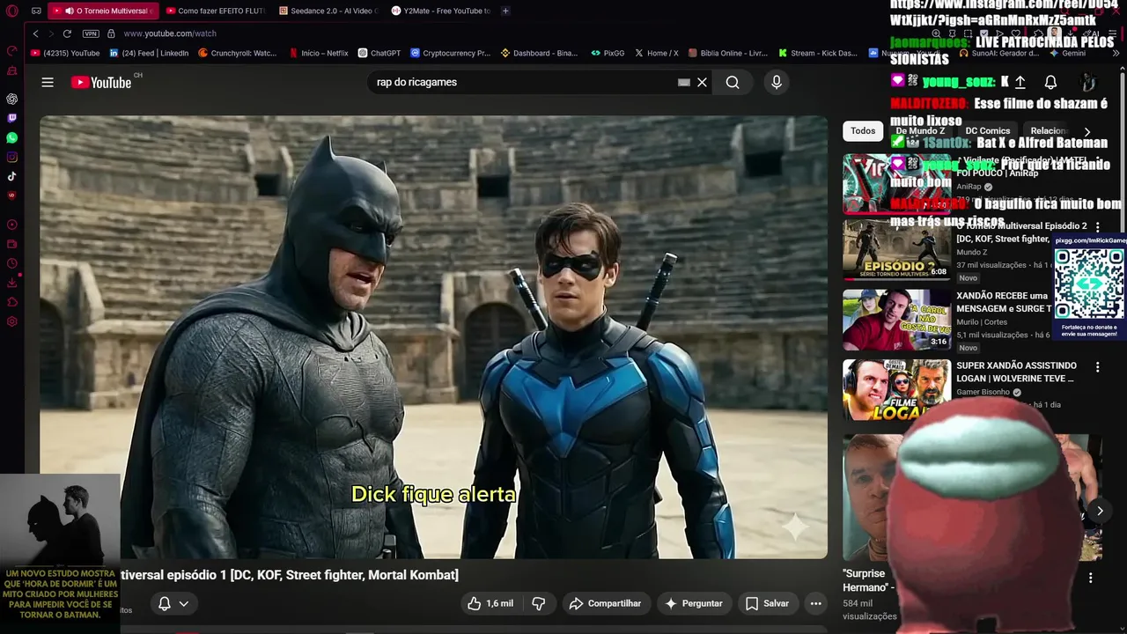The width and height of the screenshot is (1127, 634).
Task: Open the Início – Netflix bookmark
Action: 319,53
